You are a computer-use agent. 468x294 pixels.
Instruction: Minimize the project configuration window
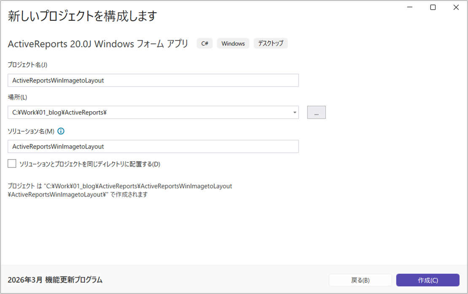pos(410,8)
